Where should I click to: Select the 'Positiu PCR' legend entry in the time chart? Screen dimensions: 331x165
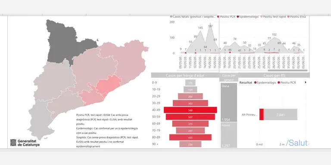226,16
